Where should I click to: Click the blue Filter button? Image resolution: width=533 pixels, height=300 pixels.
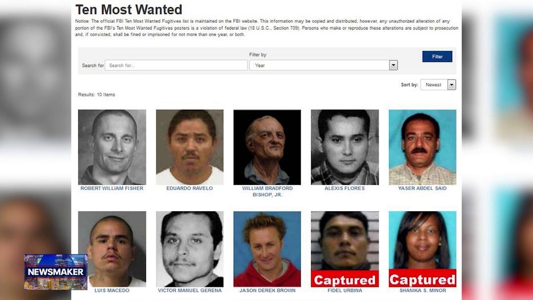tap(437, 57)
